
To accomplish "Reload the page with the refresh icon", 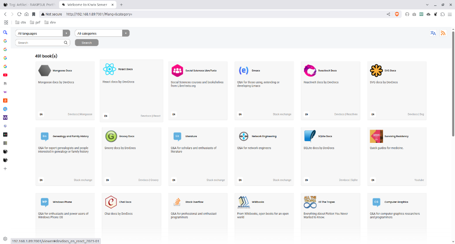I will click(x=19, y=14).
